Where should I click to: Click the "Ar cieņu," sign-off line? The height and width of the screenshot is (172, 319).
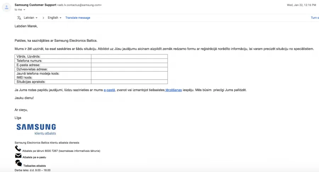(21, 110)
